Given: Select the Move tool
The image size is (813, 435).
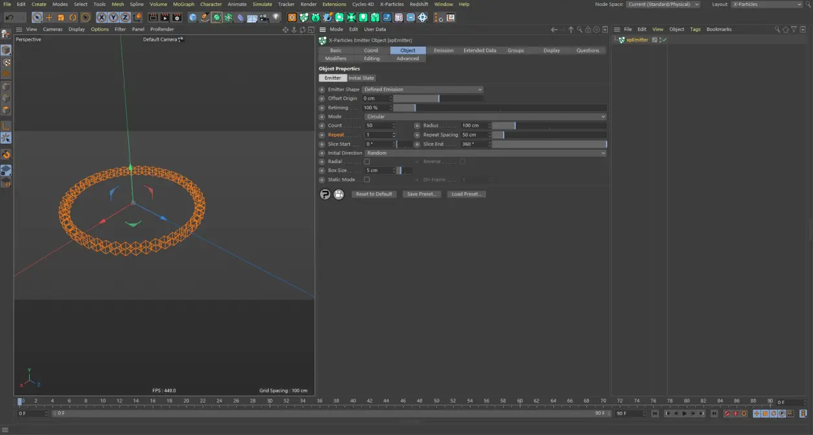Looking at the screenshot, I should 48,17.
